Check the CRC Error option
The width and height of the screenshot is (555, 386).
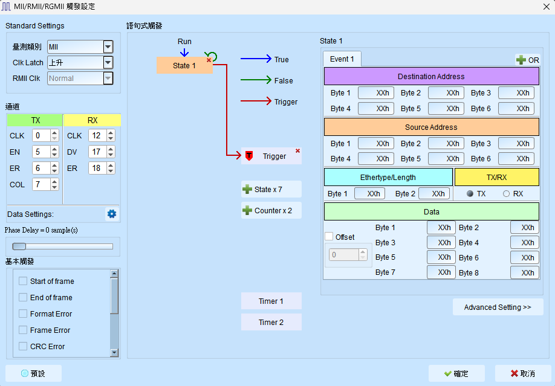23,346
